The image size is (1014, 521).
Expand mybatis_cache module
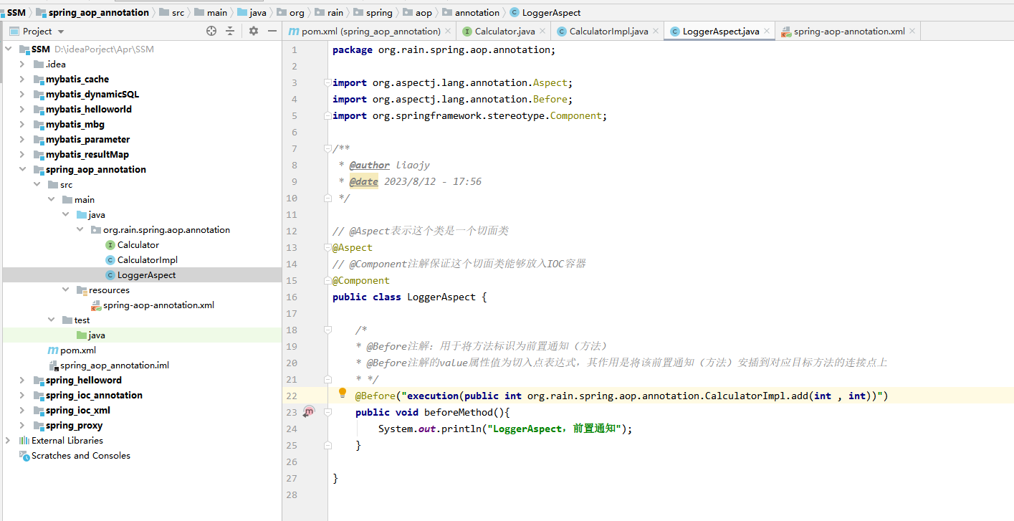22,80
